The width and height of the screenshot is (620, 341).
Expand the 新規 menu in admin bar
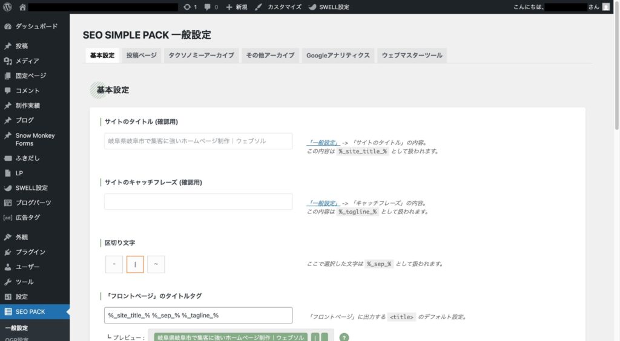236,7
